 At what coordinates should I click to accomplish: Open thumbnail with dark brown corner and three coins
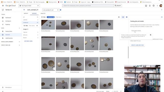tap(48, 25)
